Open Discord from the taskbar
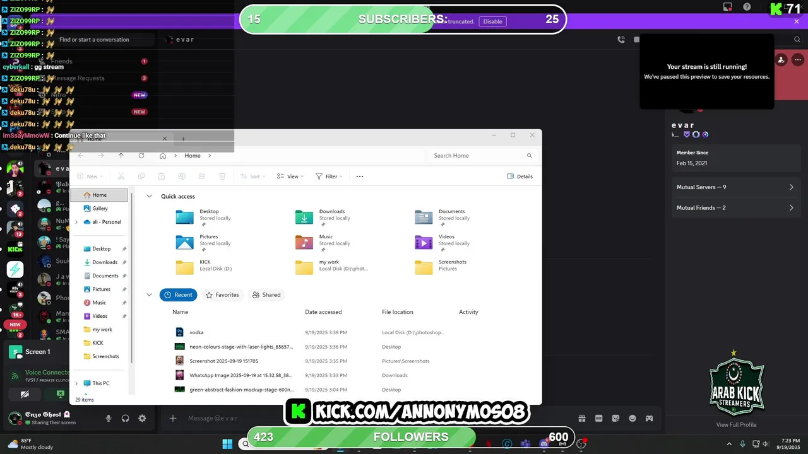This screenshot has height=454, width=808. [x=544, y=444]
